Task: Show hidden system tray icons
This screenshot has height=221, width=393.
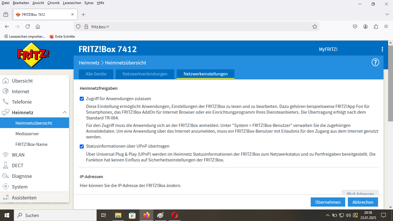Action: point(327,215)
